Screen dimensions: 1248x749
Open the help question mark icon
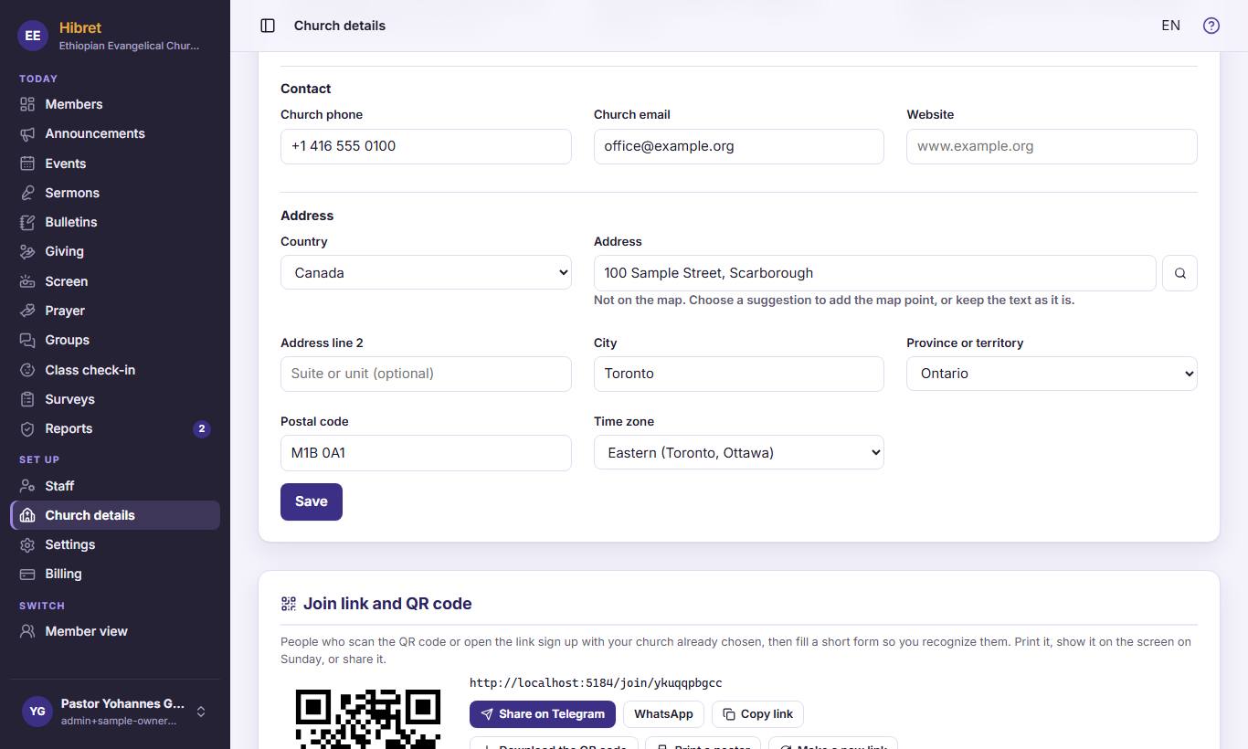point(1211,26)
